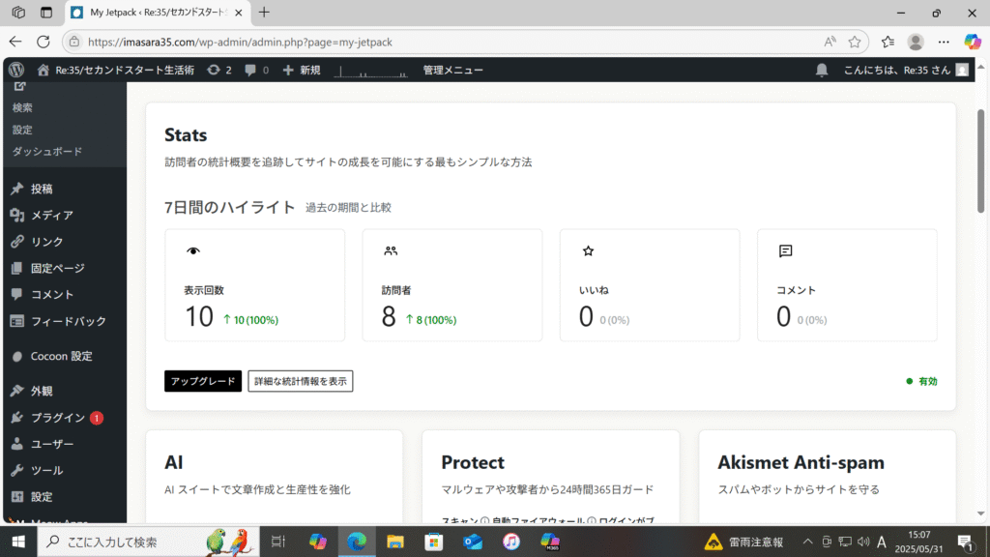Go back with browser back arrow
This screenshot has width=990, height=557.
(x=15, y=43)
